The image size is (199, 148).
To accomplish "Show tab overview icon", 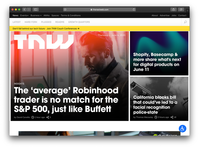I will coord(181,10).
